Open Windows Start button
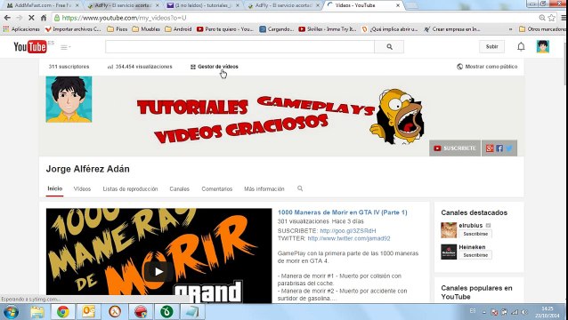This screenshot has height=320, width=568. tap(11, 312)
